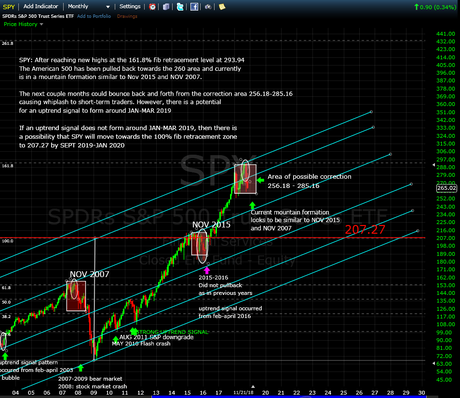Viewport: 460px width, 398px height.
Task: Click 'SPDRs S&P 500 Trust Series ETF' title
Action: 38,16
